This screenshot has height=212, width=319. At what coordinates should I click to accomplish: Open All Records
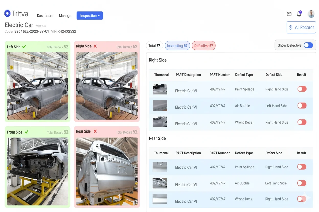pyautogui.click(x=301, y=27)
